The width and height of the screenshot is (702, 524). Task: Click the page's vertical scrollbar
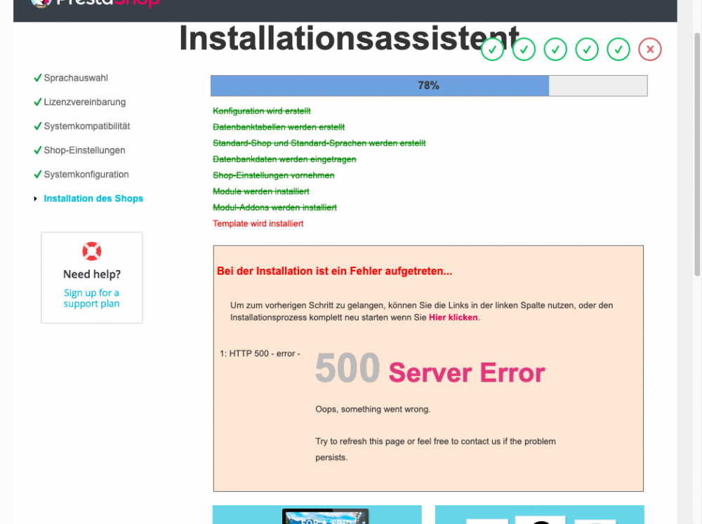698,154
